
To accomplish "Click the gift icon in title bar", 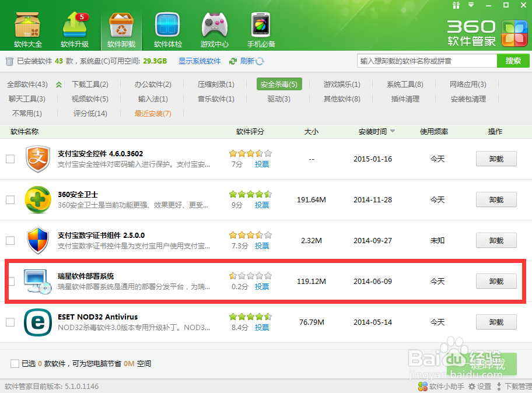I will pos(456,5).
